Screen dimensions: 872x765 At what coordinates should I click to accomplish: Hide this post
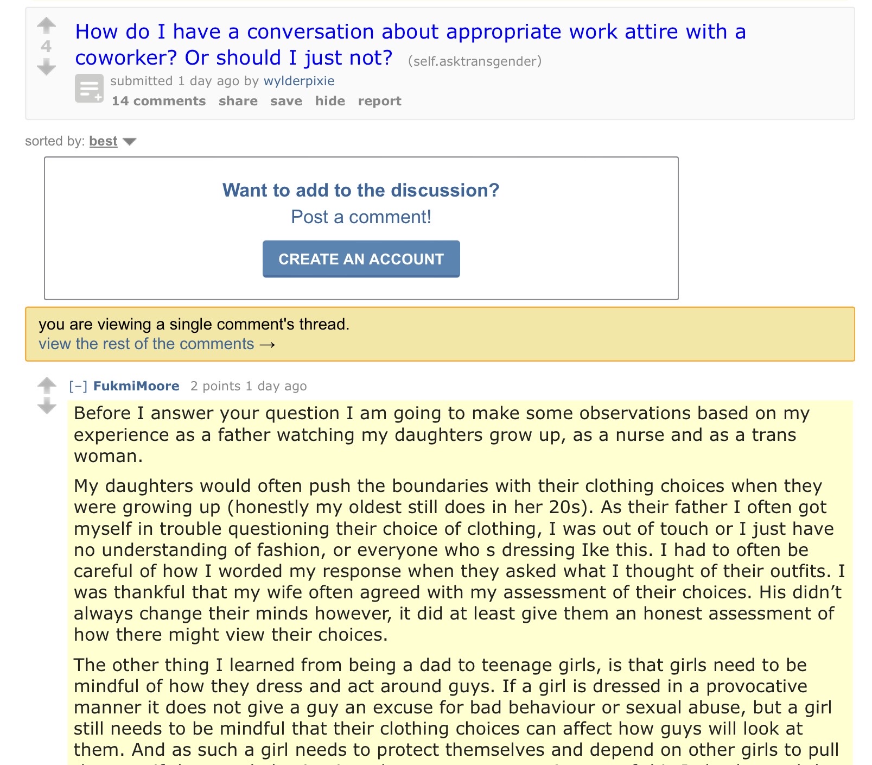pos(330,101)
